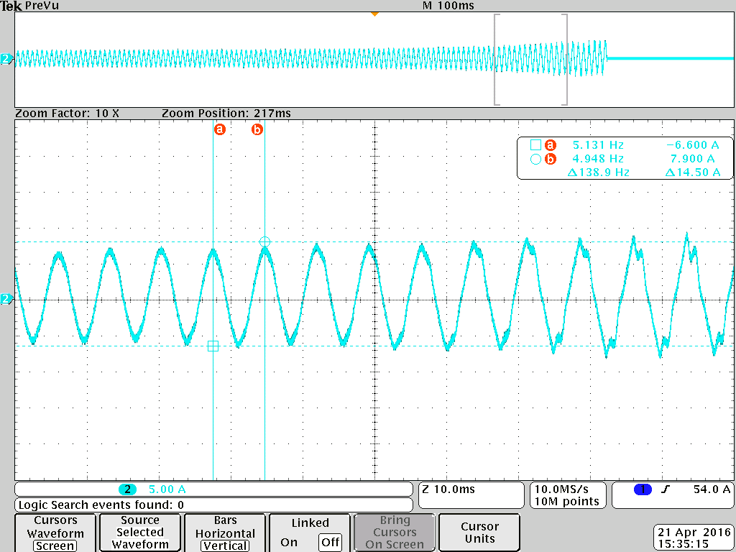Click the 5.00 A vertical scale readout
The width and height of the screenshot is (736, 552).
167,489
